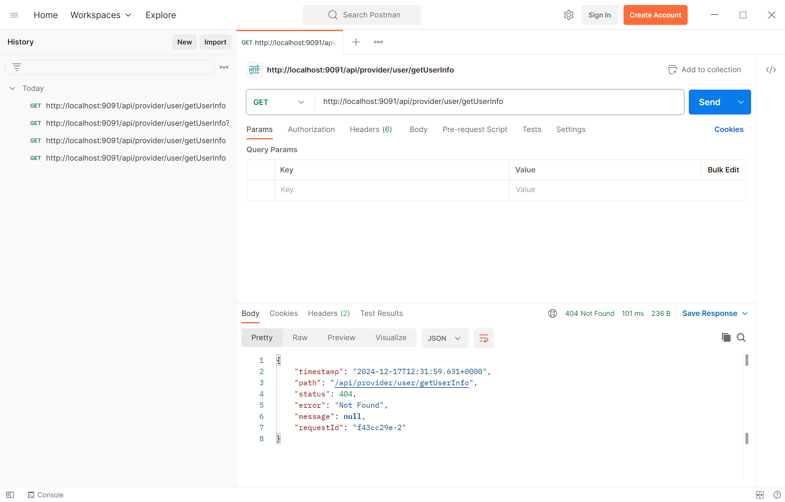Copy response body with copy icon
The image size is (785, 502).
click(x=726, y=337)
